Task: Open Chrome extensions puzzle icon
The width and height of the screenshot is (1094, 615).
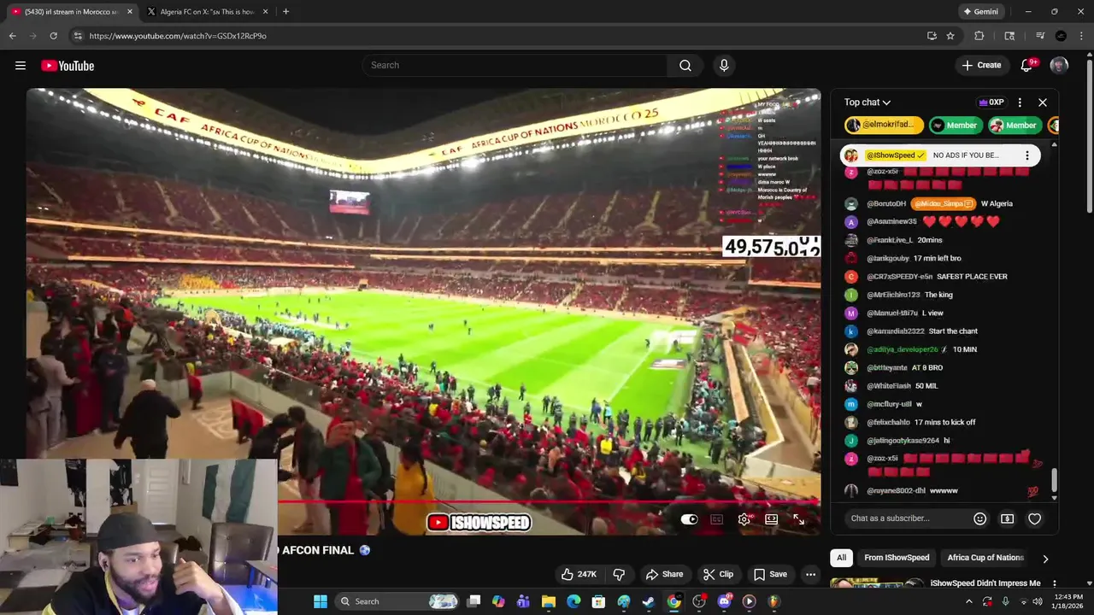Action: click(979, 36)
